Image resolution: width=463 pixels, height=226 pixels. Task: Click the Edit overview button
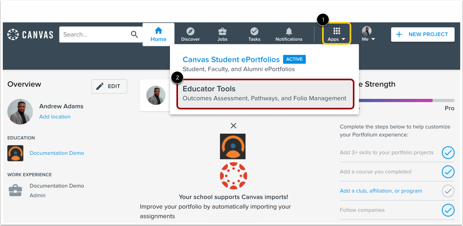(x=109, y=86)
